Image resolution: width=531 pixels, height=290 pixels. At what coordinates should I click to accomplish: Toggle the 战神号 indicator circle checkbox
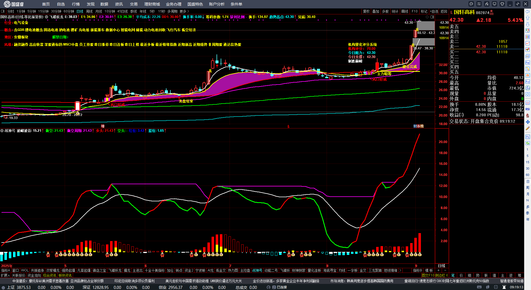pos(2,131)
